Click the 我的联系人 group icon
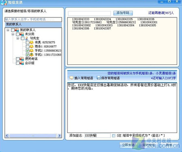The height and width of the screenshot is (152, 182). [x=17, y=30]
